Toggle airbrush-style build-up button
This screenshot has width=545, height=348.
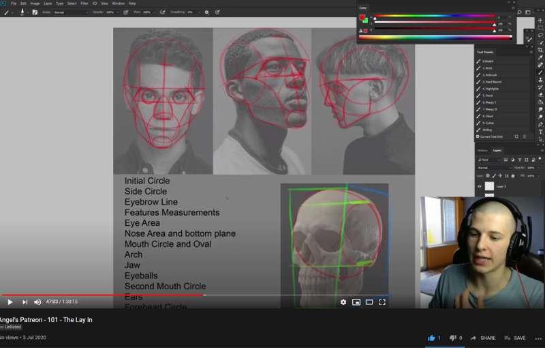point(162,12)
